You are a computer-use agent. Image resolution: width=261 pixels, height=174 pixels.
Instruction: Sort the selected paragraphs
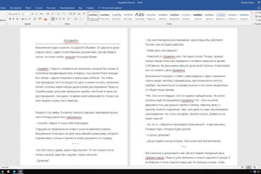pyautogui.click(x=79, y=14)
